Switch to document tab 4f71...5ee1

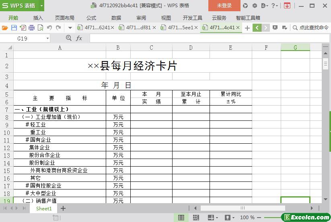[177, 27]
